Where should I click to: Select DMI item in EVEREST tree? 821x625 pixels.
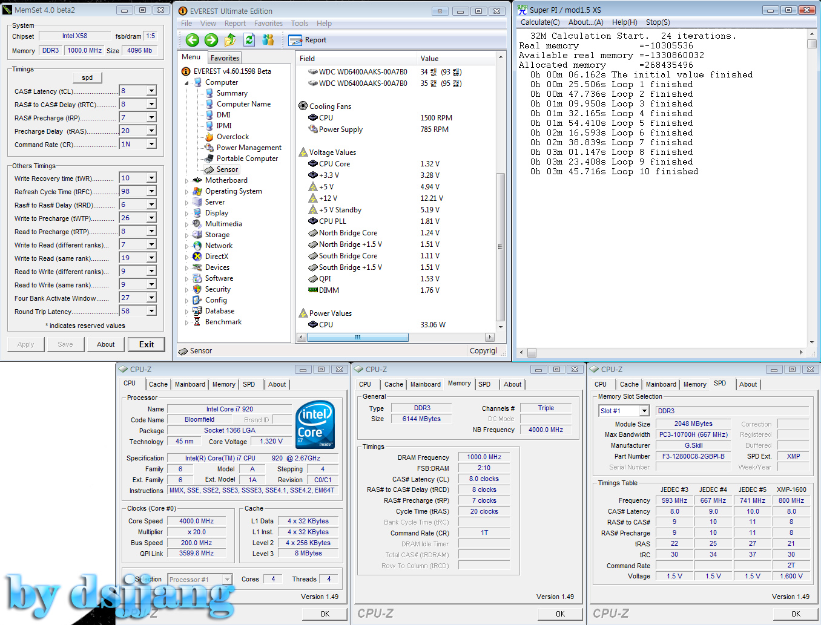click(x=223, y=115)
